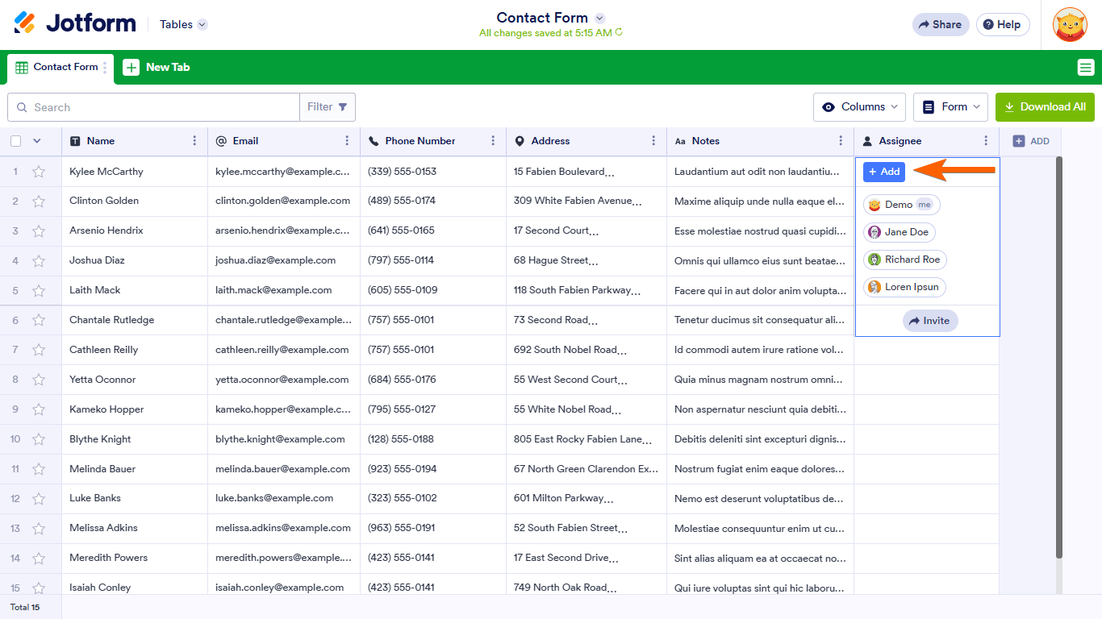Star the Kameko Hopper row
The height and width of the screenshot is (619, 1102).
39,410
